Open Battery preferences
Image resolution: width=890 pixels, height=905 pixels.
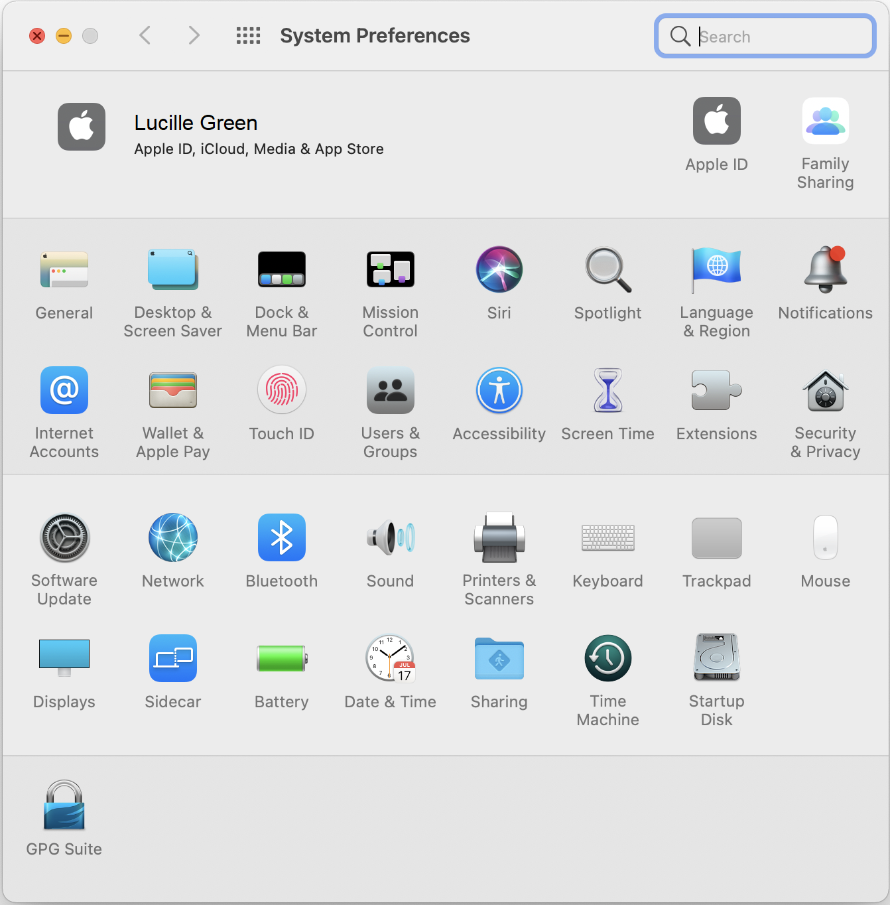point(282,658)
